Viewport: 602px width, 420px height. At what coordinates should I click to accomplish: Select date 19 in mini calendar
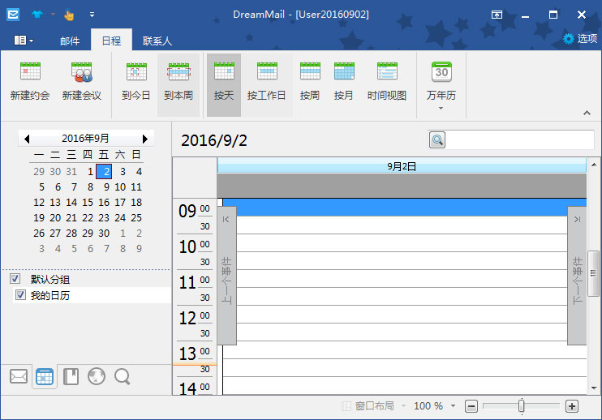click(x=39, y=217)
